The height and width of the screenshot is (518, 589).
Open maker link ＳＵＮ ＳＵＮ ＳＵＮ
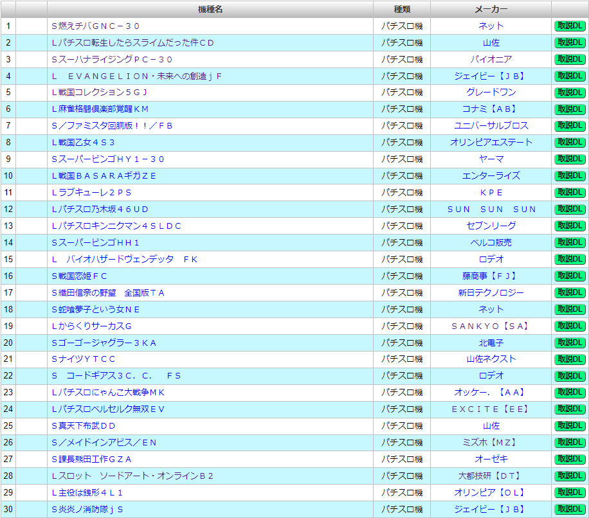point(491,209)
